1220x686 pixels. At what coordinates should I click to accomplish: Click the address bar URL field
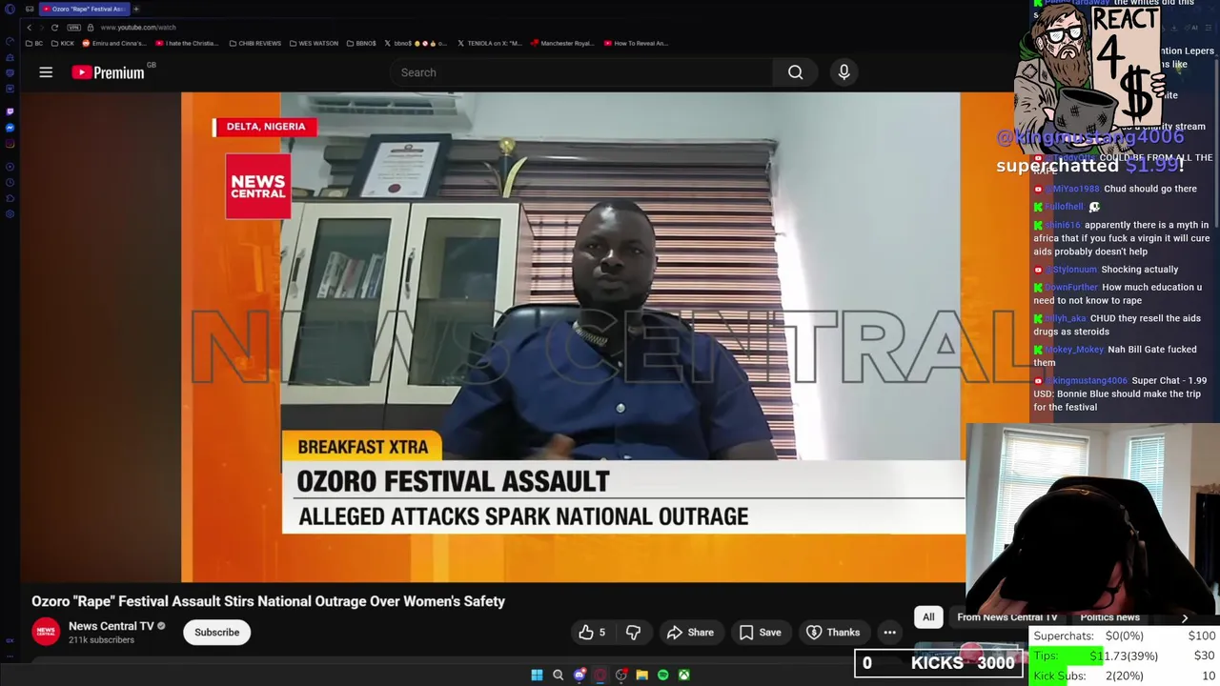pyautogui.click(x=138, y=28)
